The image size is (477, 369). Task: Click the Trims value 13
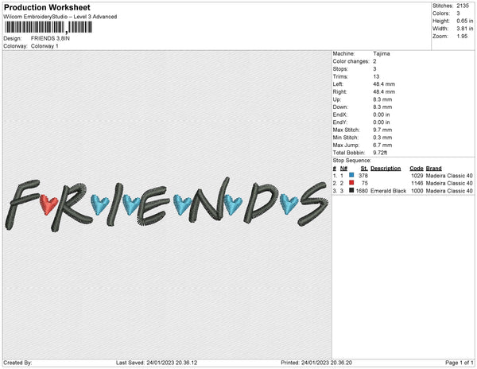[x=376, y=76]
